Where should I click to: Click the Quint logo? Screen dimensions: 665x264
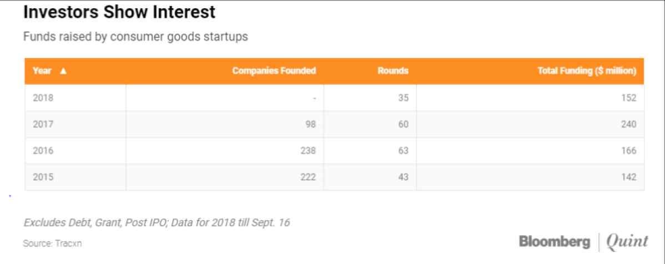point(627,242)
